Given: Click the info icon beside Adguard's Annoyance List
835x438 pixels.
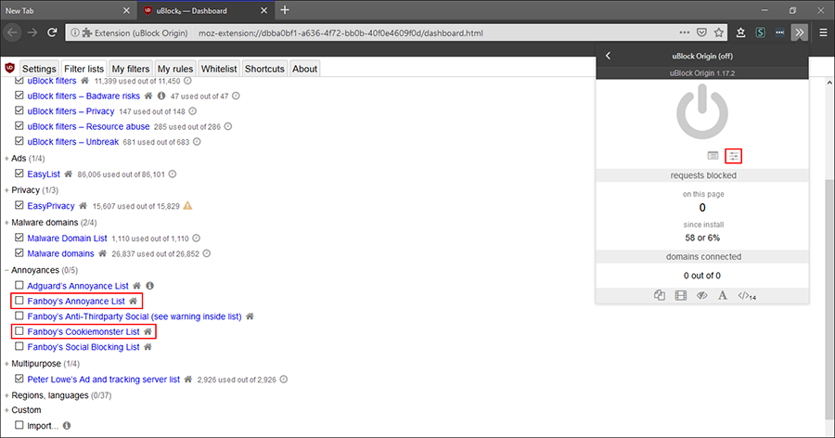Looking at the screenshot, I should 149,286.
